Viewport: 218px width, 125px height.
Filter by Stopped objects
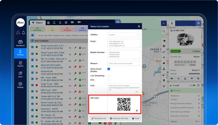pos(67,29)
